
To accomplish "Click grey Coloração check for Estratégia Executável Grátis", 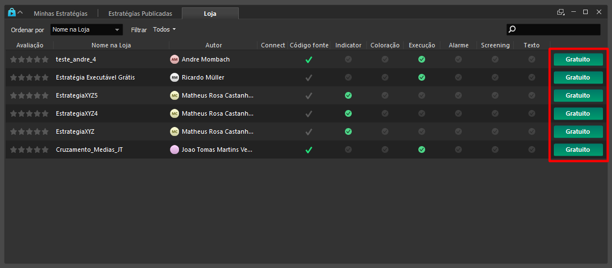I will [385, 77].
